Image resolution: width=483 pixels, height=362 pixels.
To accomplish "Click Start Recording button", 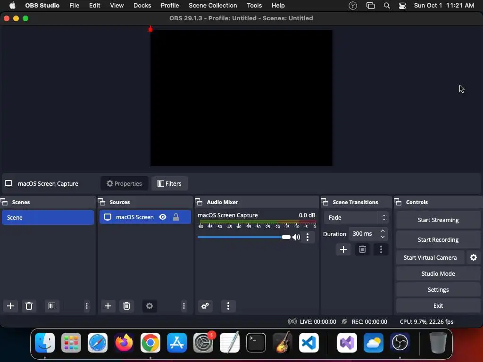I will point(438,239).
